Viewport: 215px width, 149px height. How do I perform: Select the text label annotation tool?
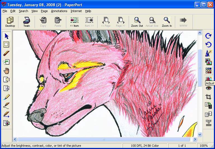(x=6, y=88)
